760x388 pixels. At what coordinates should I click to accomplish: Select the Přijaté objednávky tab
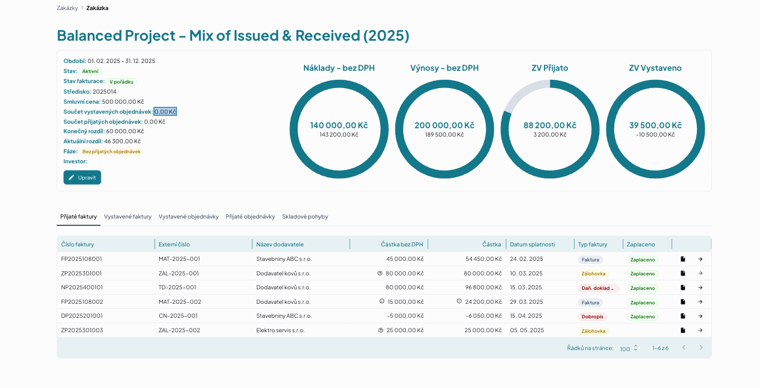(250, 216)
